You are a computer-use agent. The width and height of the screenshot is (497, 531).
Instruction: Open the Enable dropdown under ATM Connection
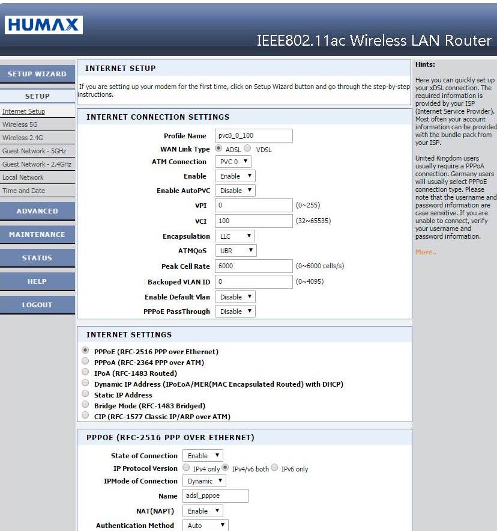click(x=235, y=176)
